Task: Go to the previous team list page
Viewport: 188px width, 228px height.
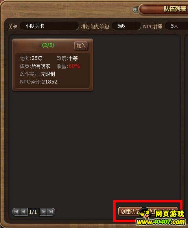Action: pyautogui.click(x=23, y=212)
